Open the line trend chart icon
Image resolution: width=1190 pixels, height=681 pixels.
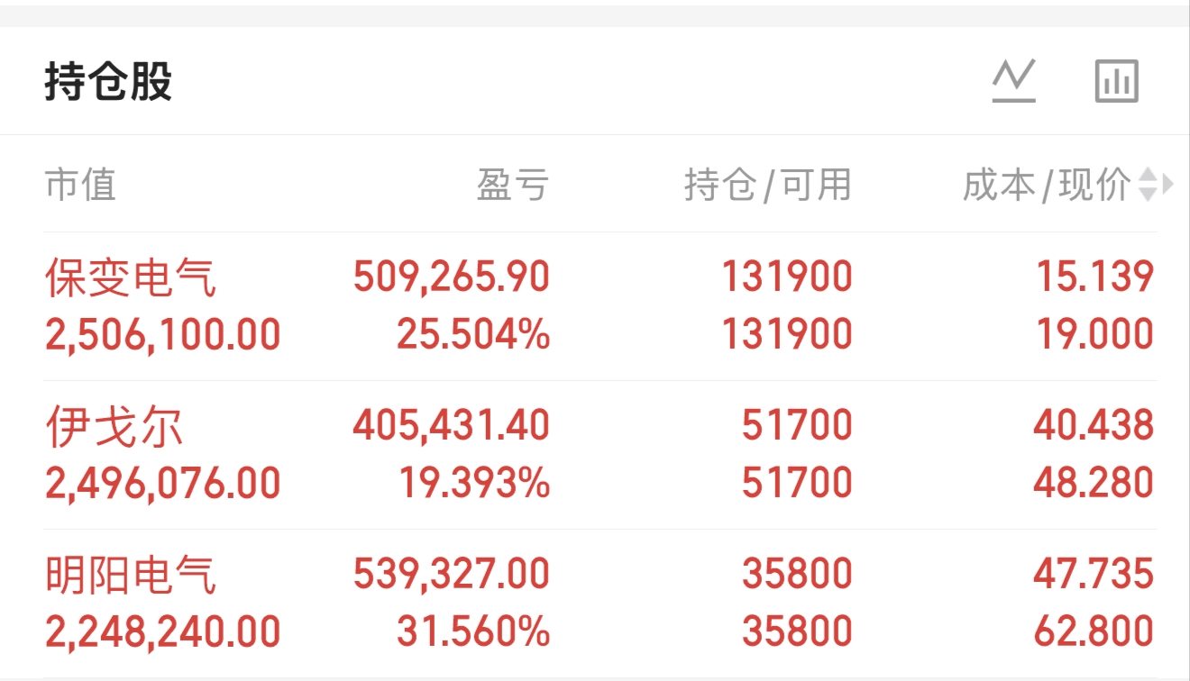[x=1014, y=81]
